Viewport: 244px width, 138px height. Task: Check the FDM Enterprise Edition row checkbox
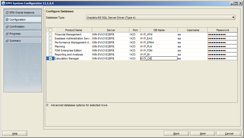coord(50,50)
